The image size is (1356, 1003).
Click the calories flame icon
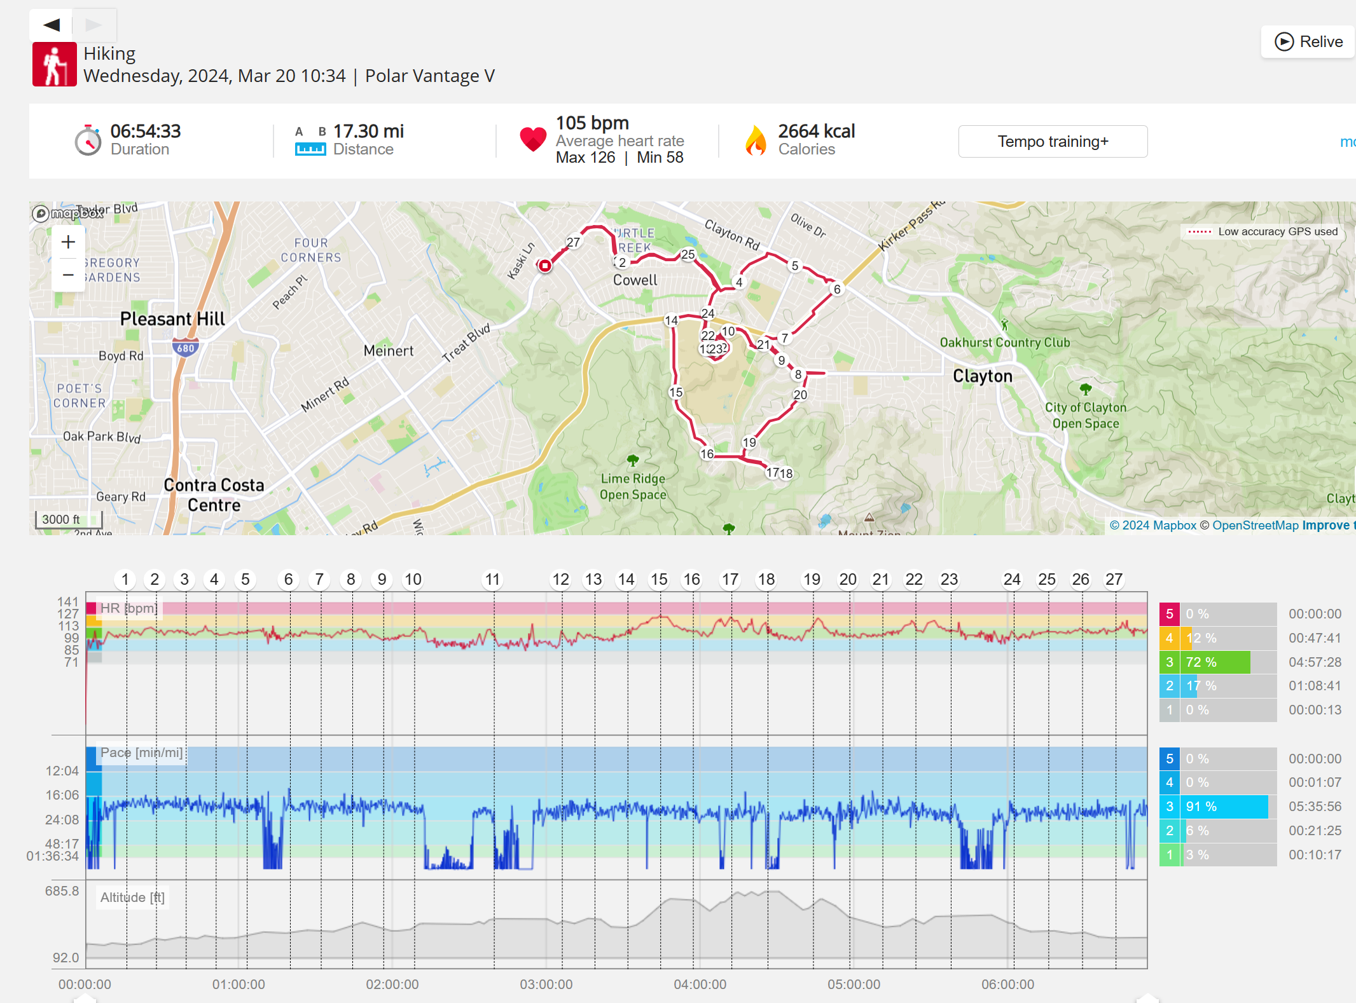[756, 140]
